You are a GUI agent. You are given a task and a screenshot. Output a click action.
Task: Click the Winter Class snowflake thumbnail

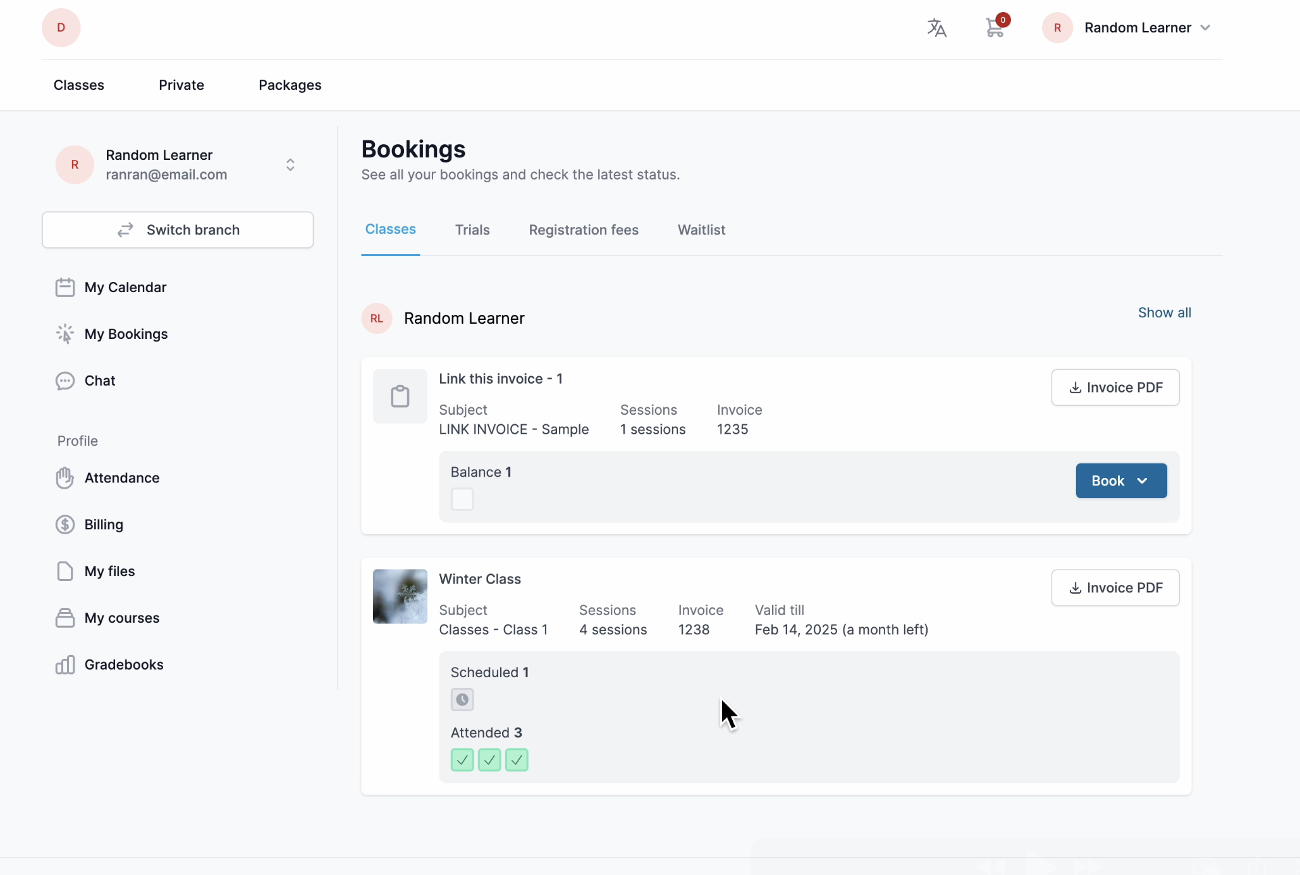pyautogui.click(x=400, y=597)
